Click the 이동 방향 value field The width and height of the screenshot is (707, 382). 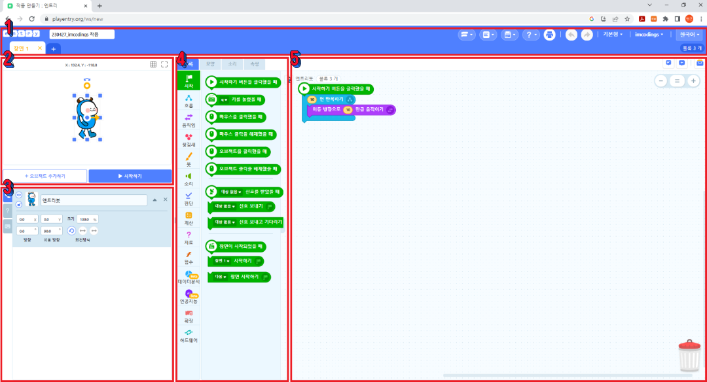coord(52,231)
